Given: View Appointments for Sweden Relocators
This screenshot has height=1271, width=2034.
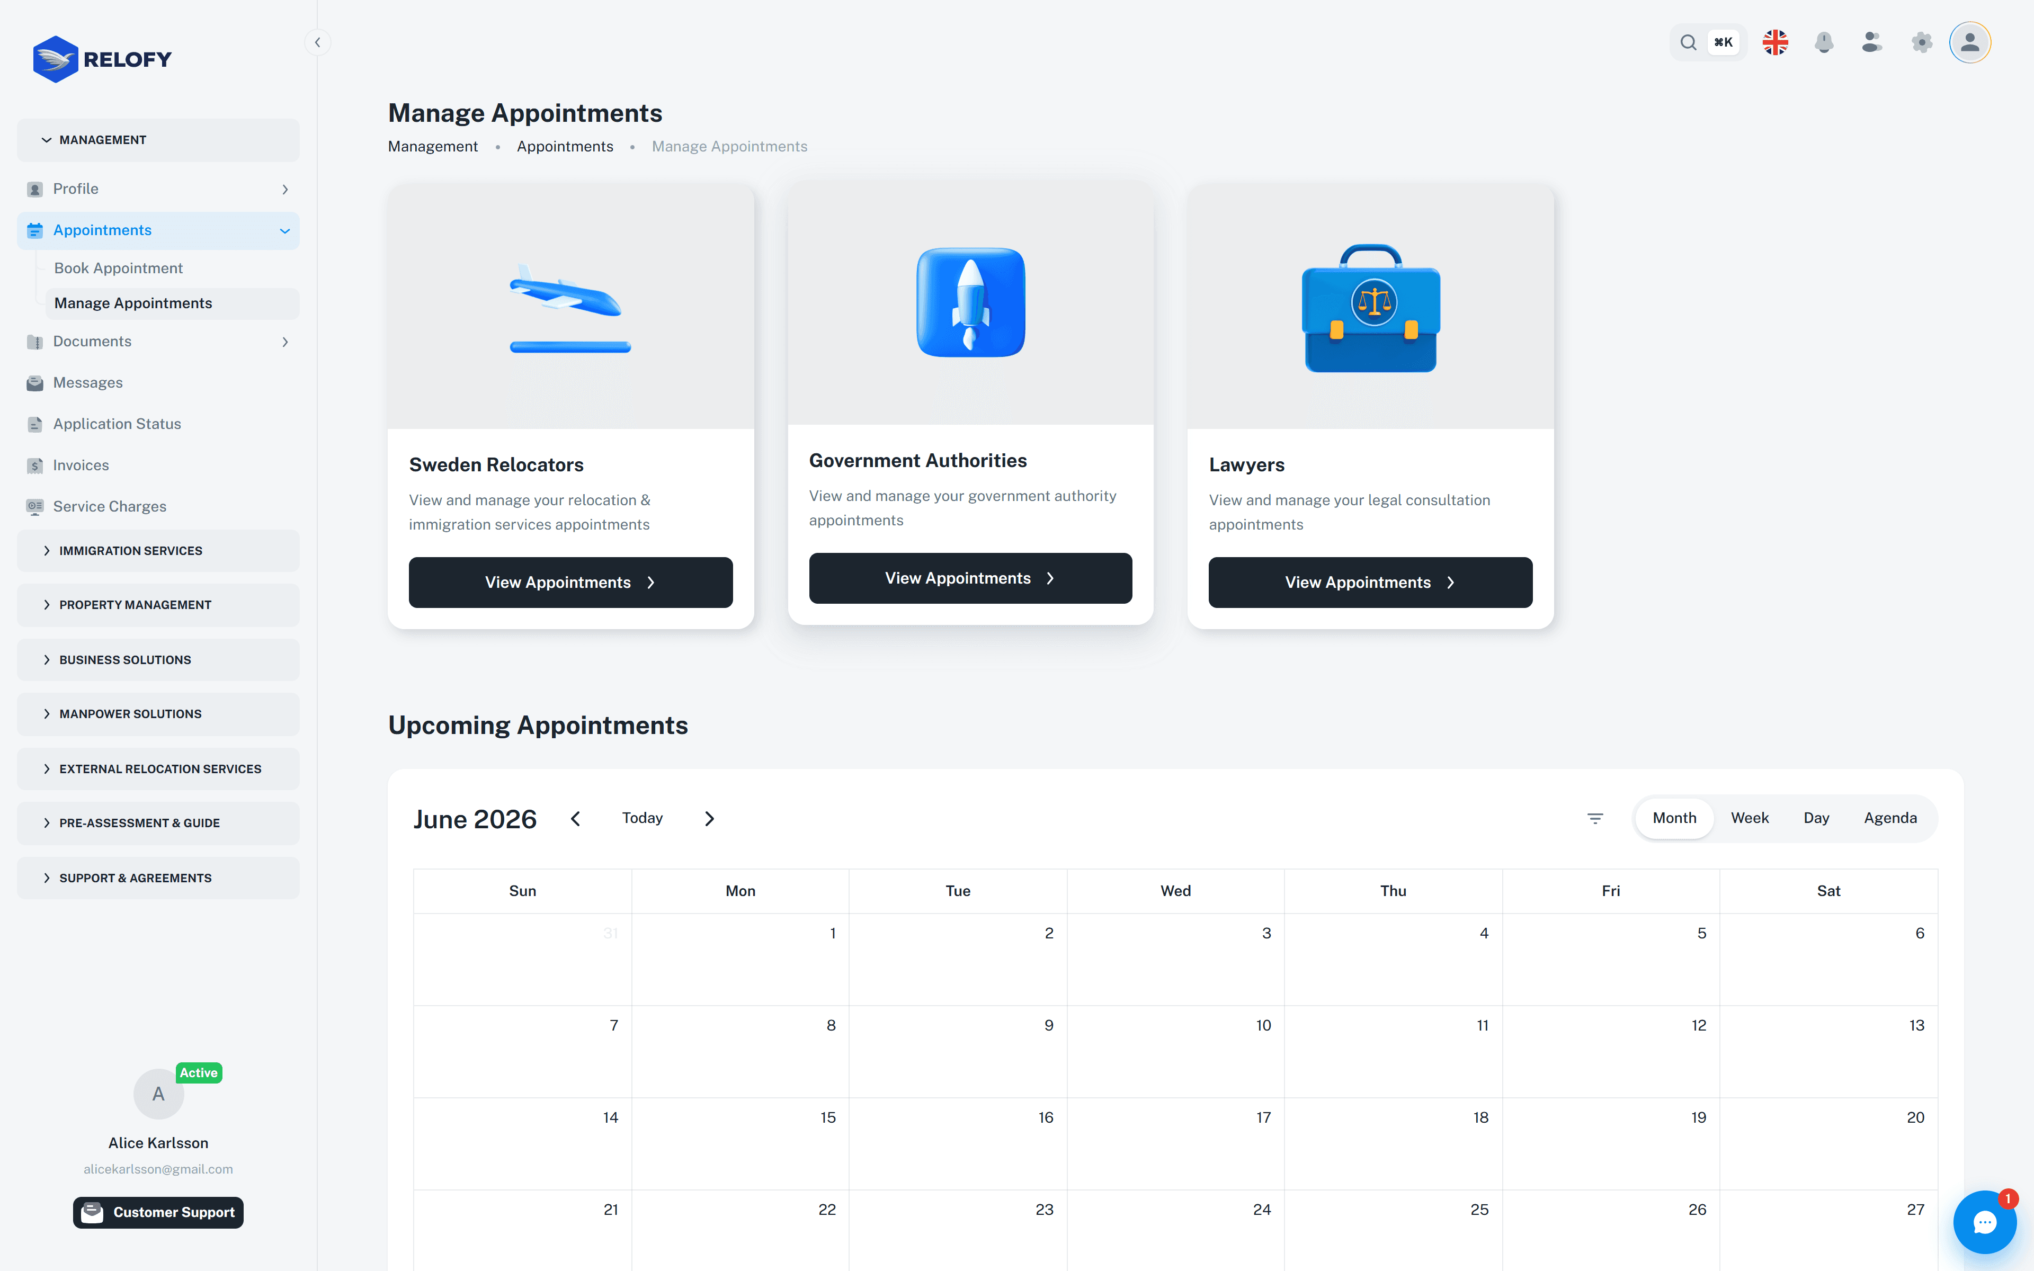Looking at the screenshot, I should coord(570,581).
